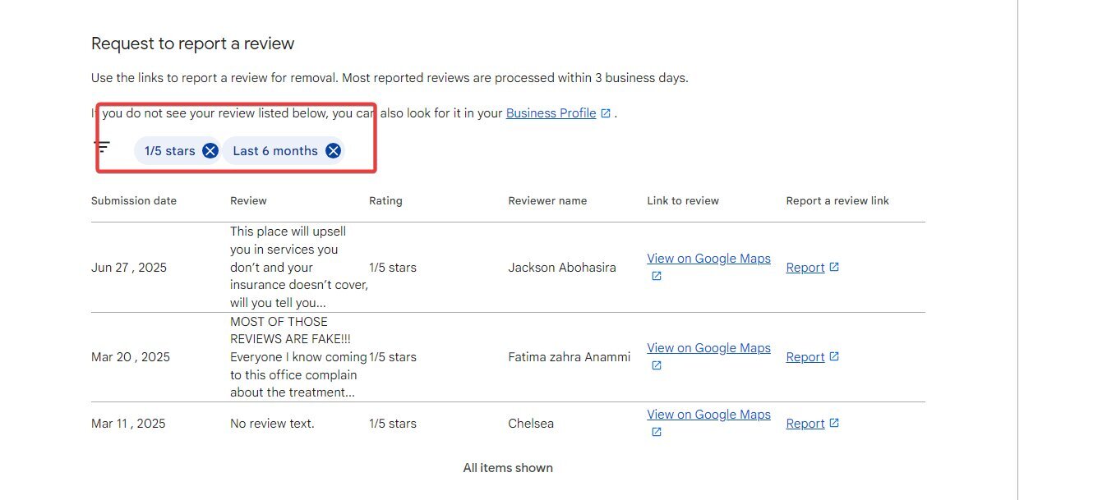The height and width of the screenshot is (500, 1107).
Task: Open the filter list icon
Action: coord(102,147)
